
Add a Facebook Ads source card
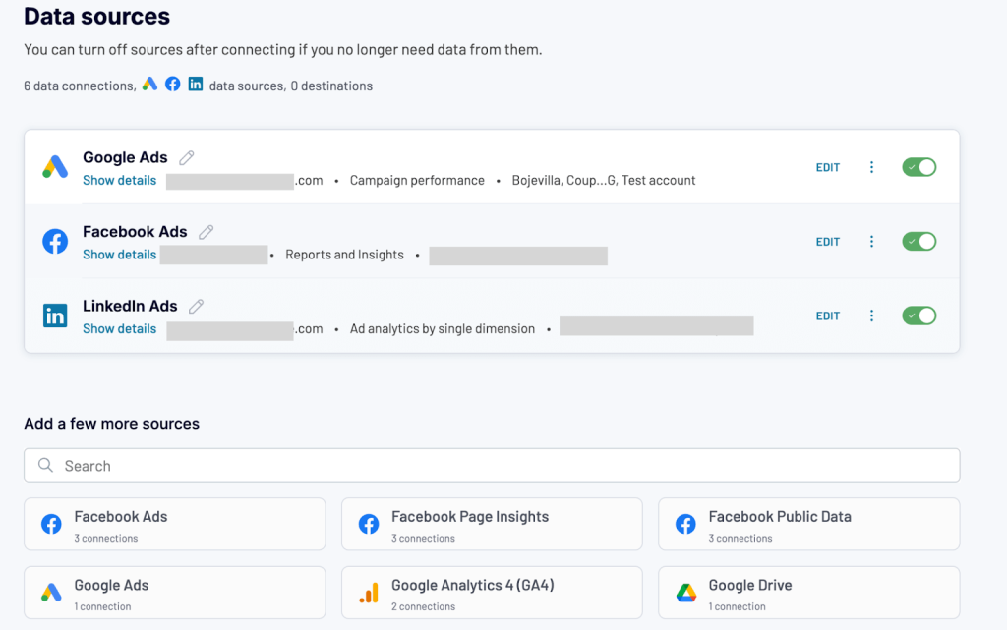175,524
